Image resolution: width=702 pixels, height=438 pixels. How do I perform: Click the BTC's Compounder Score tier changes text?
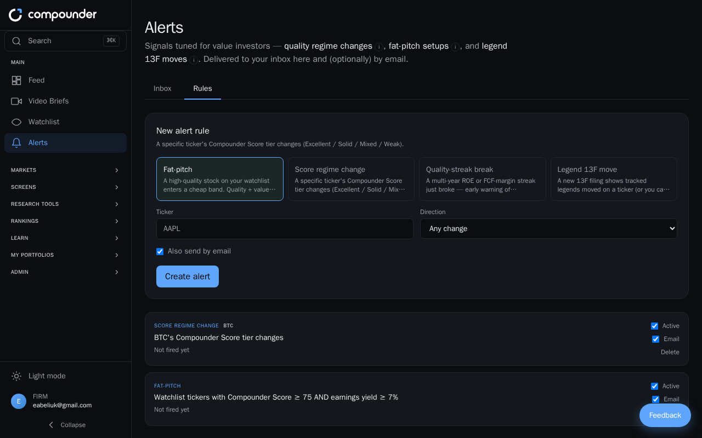coord(219,338)
